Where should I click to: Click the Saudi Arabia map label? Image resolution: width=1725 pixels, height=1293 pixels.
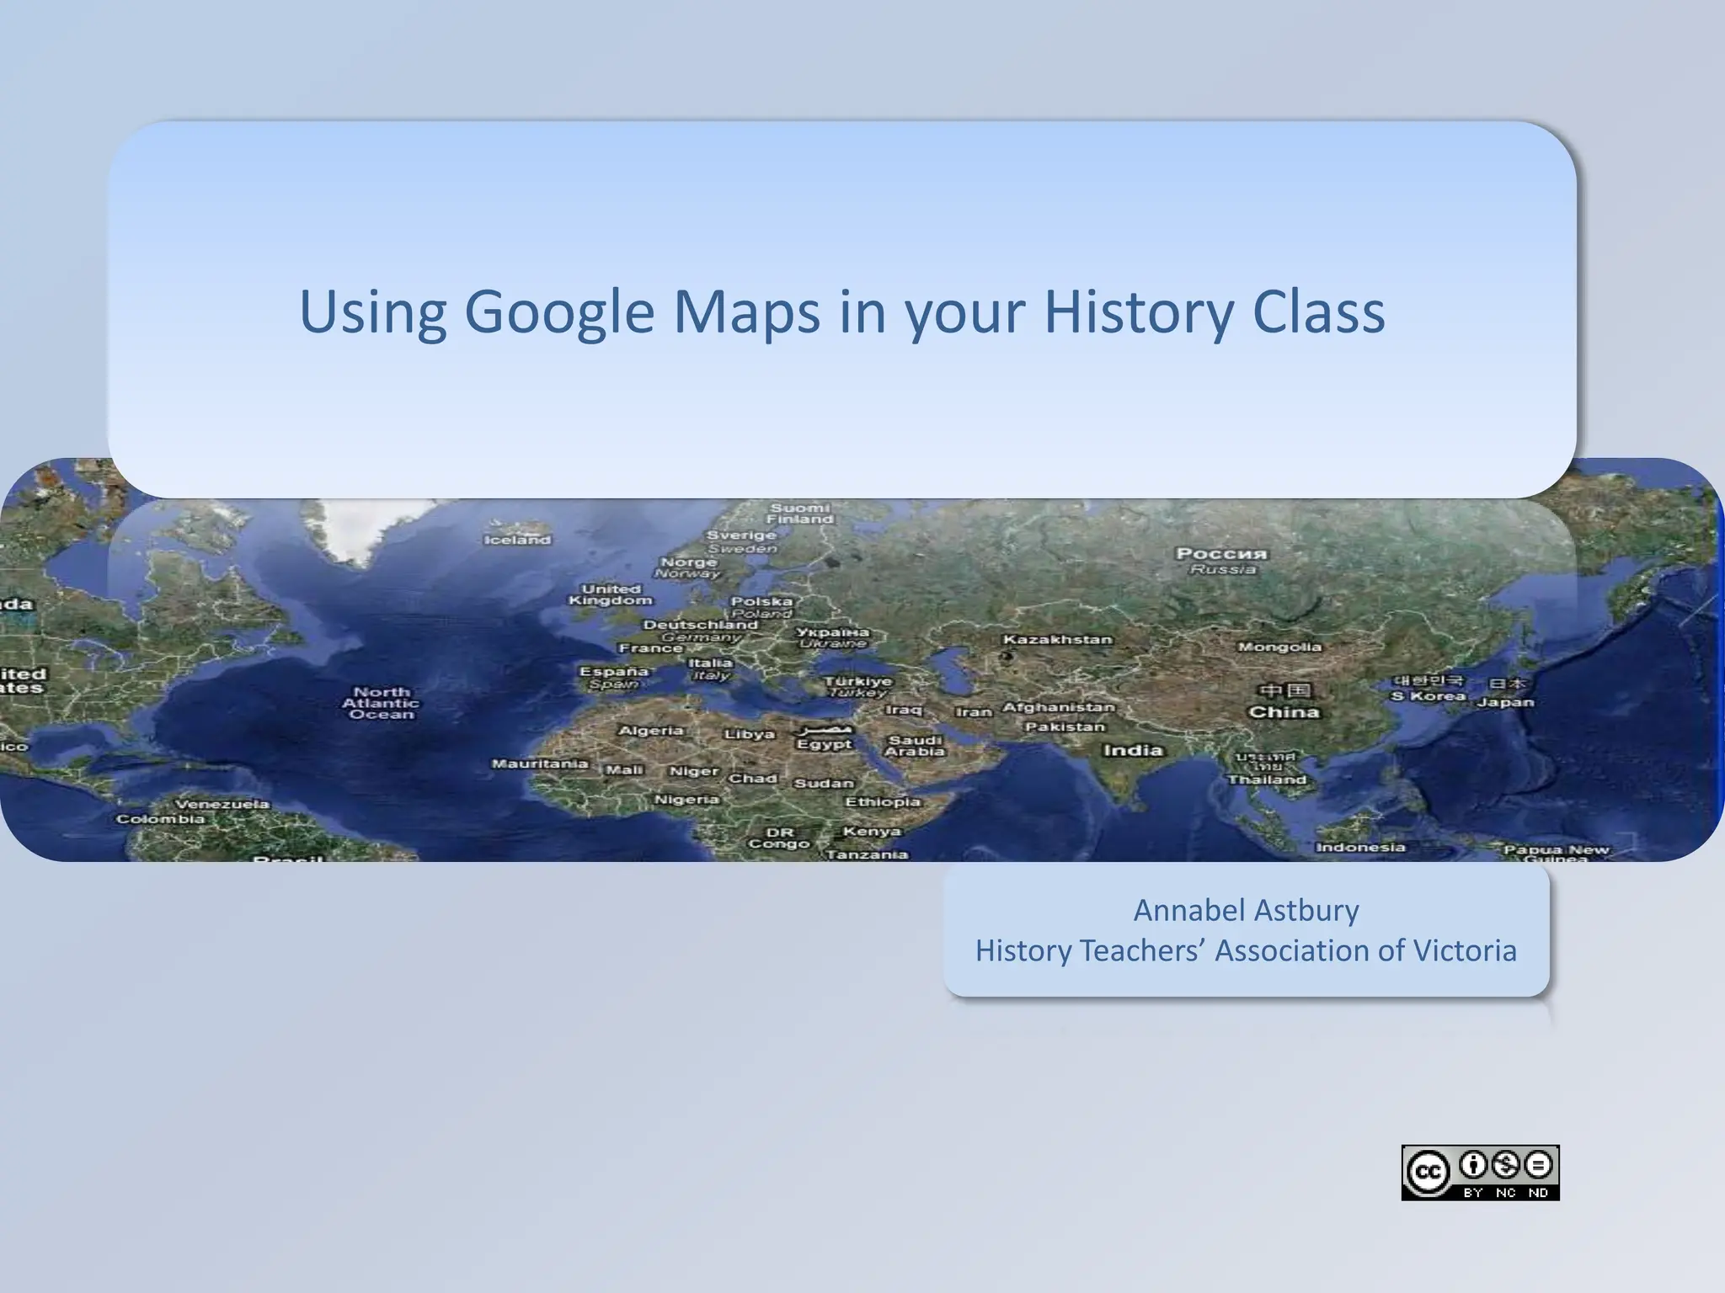coord(915,746)
